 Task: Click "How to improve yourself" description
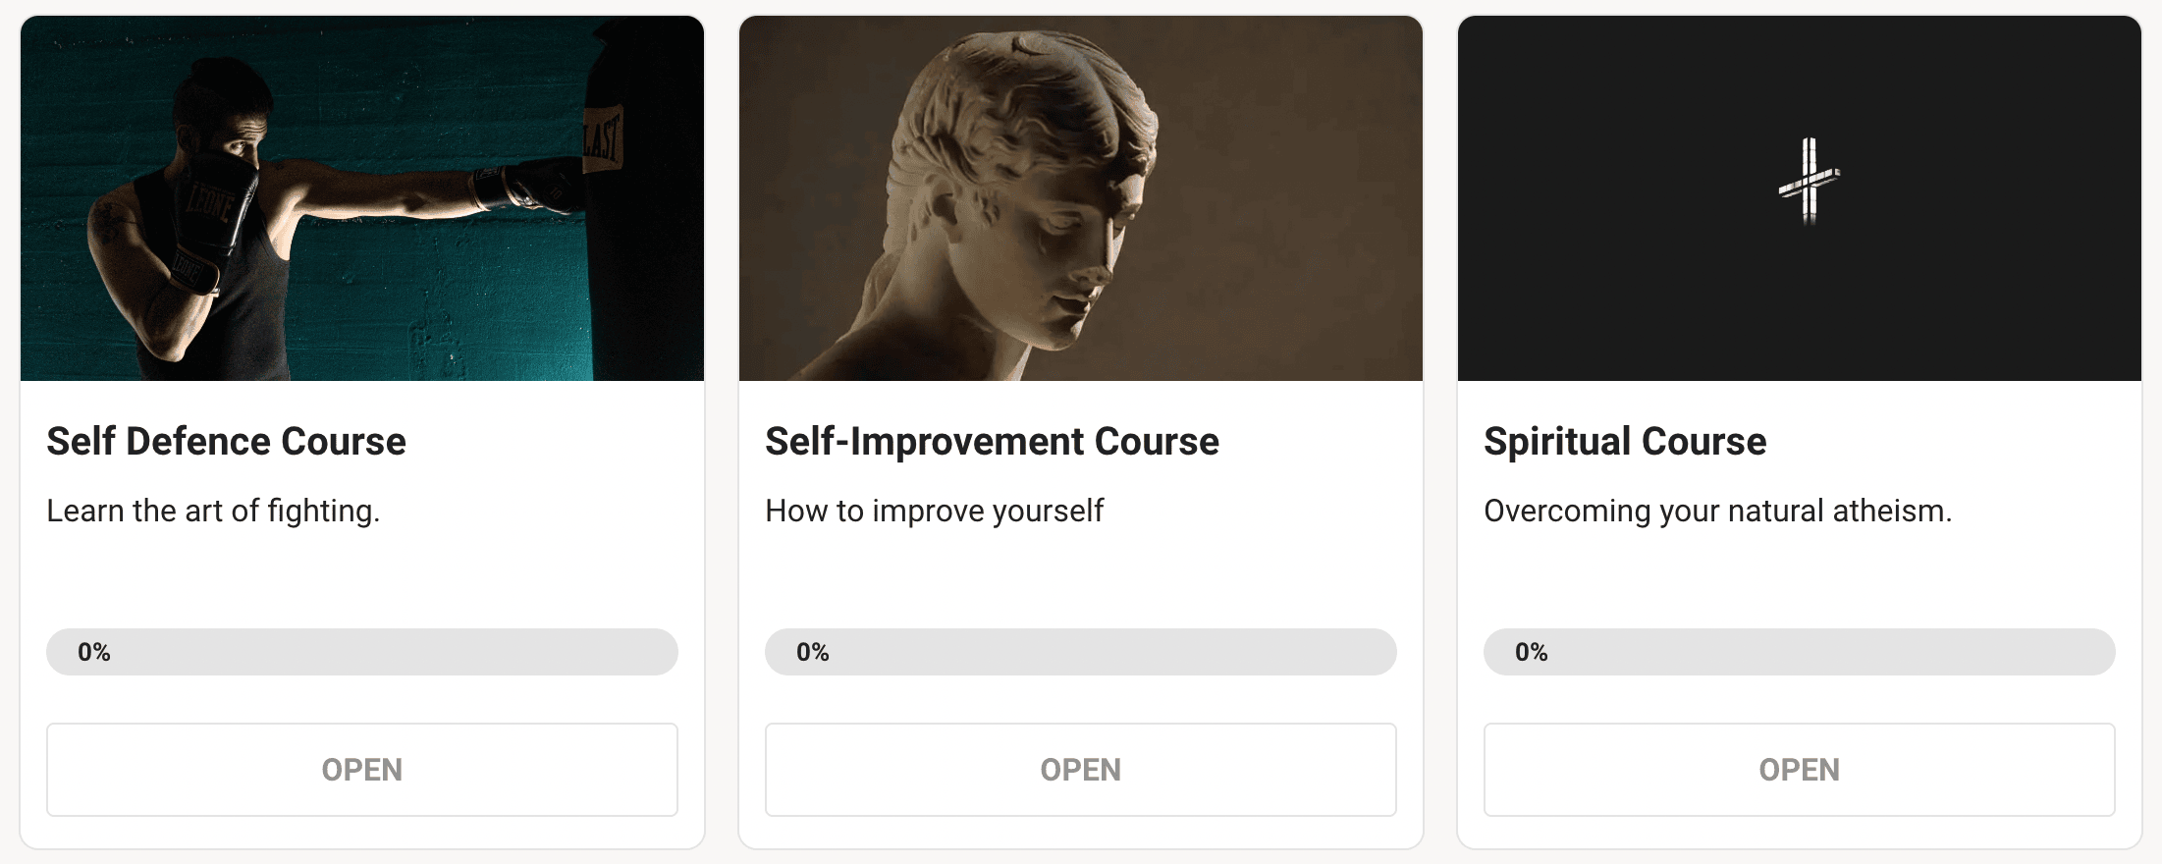pos(935,512)
